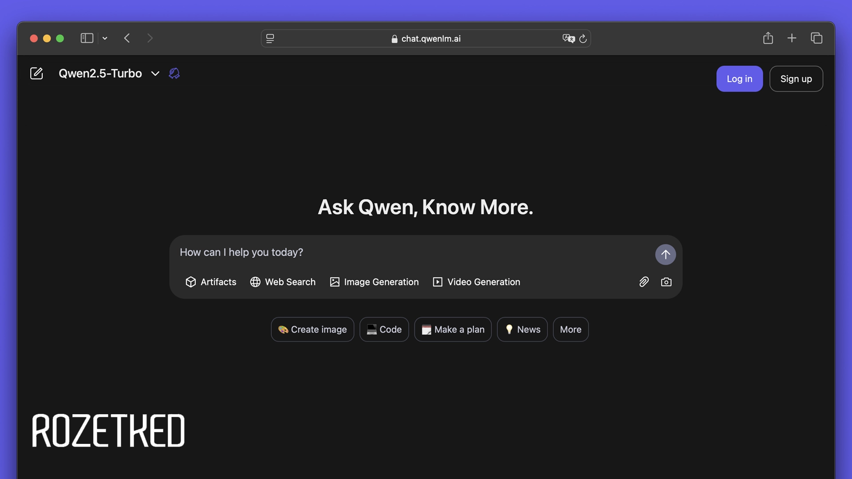
Task: Turn on Video Generation
Action: (x=476, y=282)
